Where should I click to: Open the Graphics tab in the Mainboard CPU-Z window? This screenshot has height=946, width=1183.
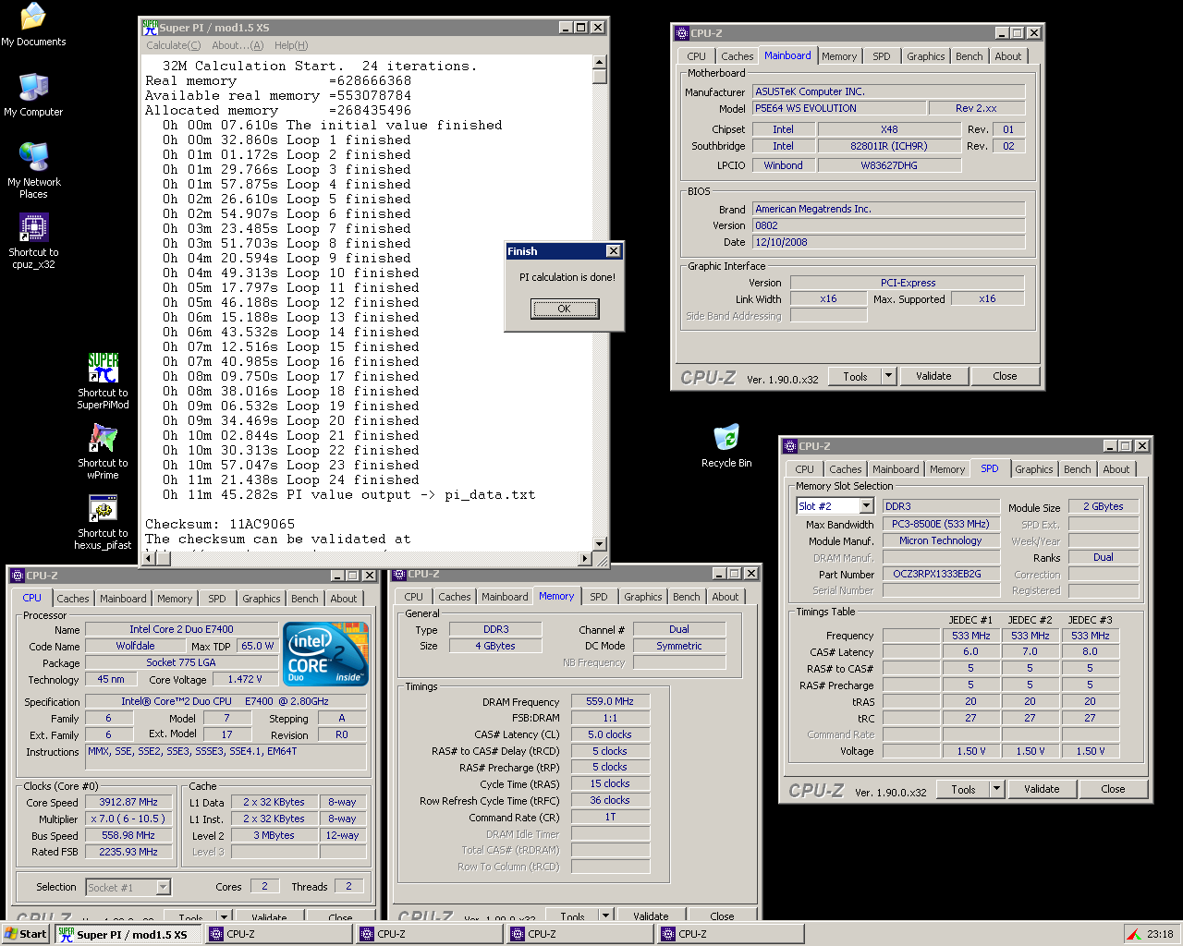click(925, 56)
